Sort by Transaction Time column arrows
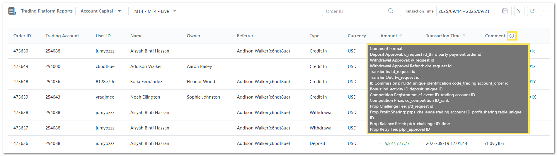This screenshot has height=156, width=557. pos(464,36)
